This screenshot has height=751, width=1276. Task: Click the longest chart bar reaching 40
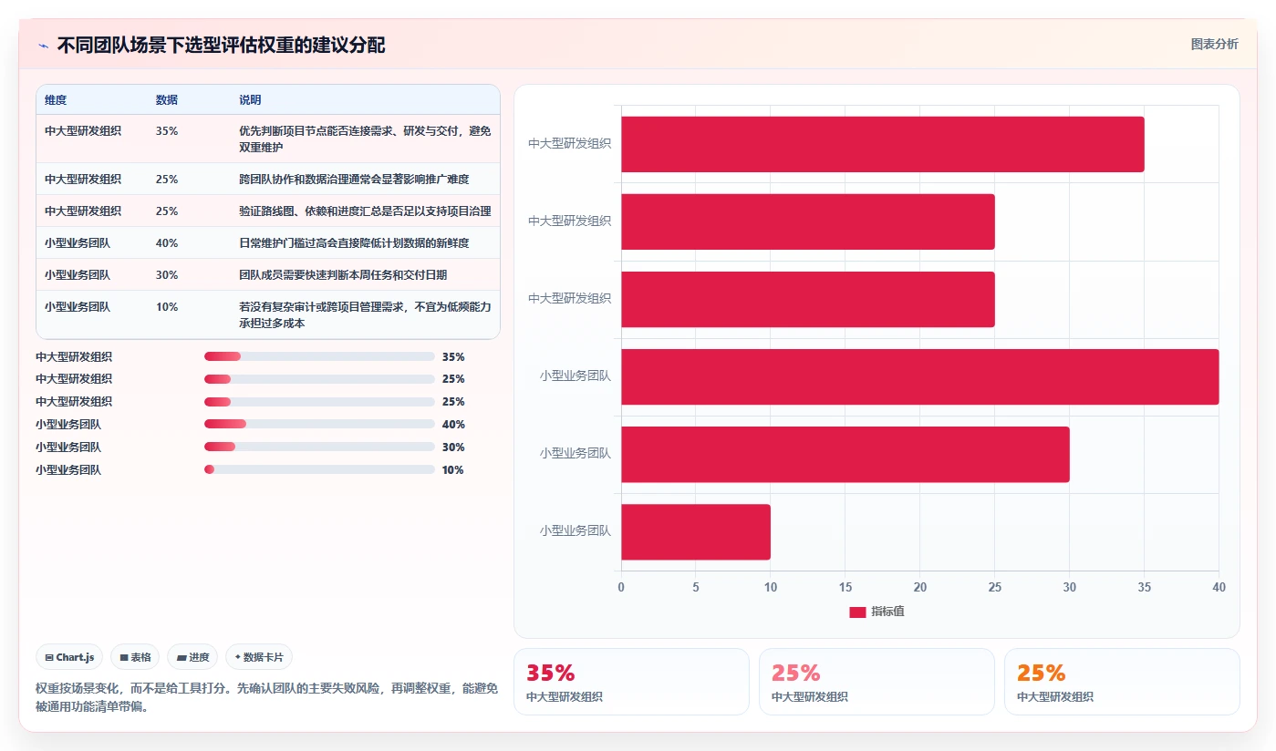pos(919,376)
